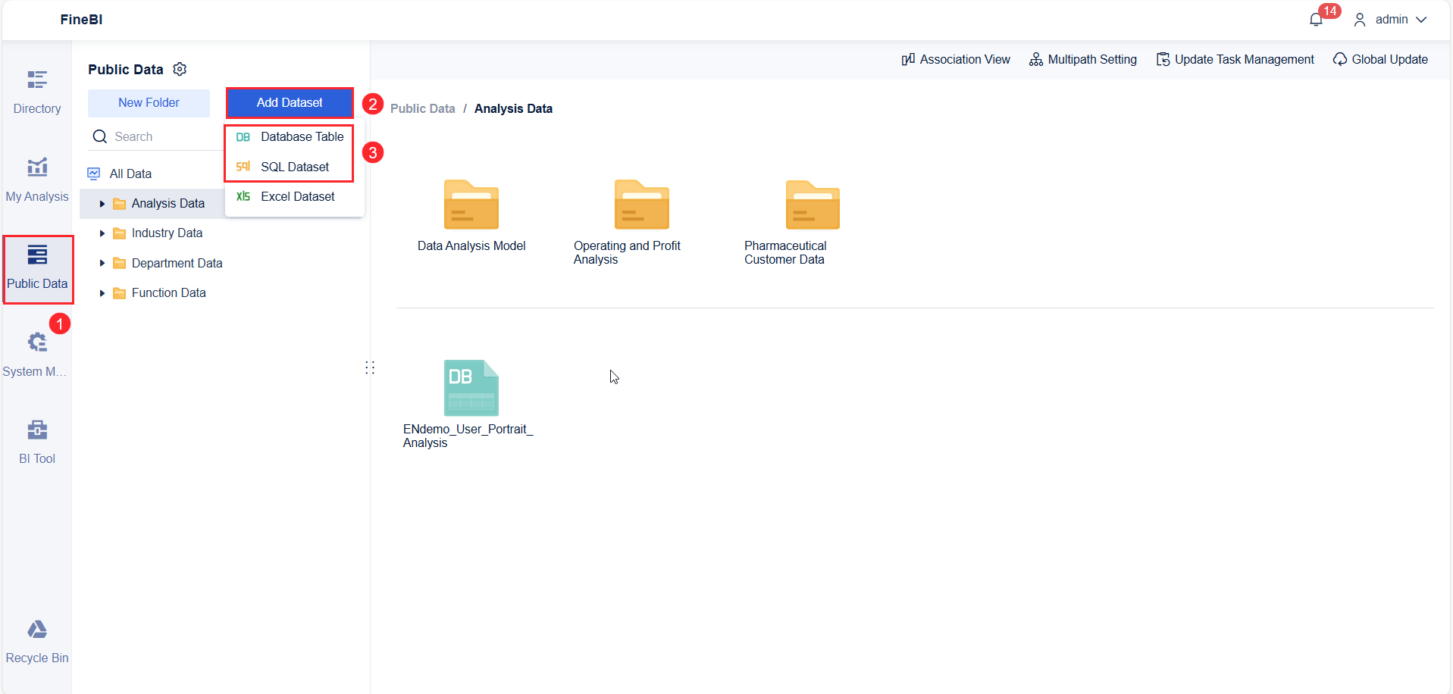Click the All Data icon

[x=94, y=173]
